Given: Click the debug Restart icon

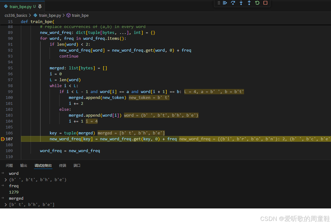Looking at the screenshot, I should [257, 3].
